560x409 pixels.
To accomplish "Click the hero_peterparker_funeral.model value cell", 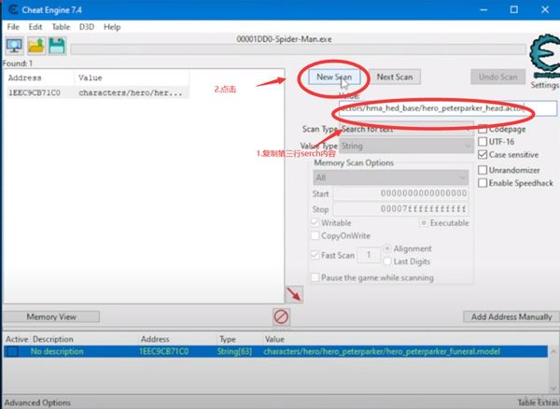I will tap(382, 351).
